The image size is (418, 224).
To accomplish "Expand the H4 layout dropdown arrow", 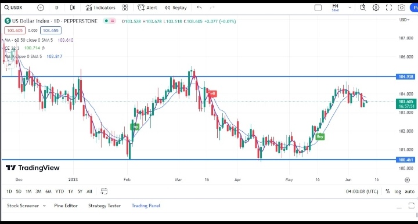I will tap(349, 8).
